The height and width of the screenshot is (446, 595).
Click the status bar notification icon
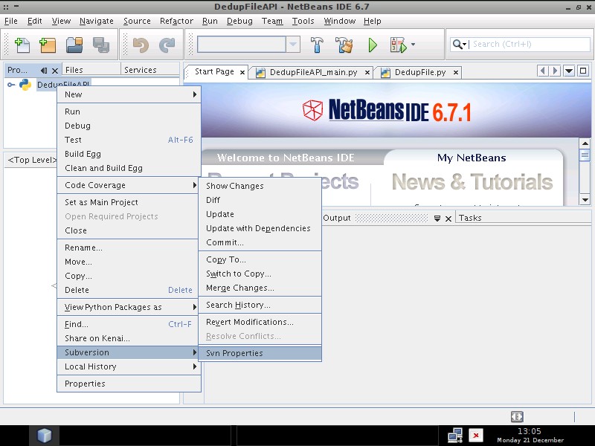517,416
